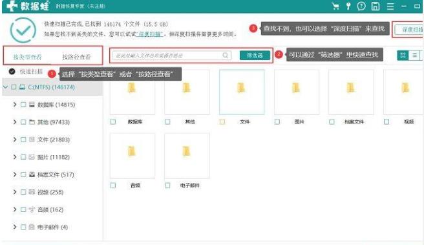Click the 数据库 tree icon

32,104
